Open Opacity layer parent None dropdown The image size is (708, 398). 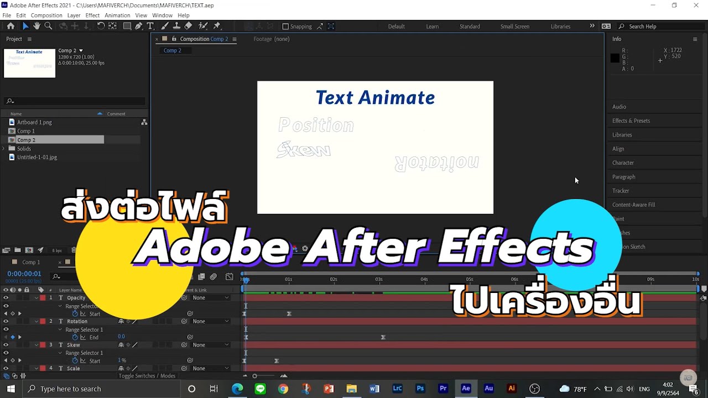(210, 298)
